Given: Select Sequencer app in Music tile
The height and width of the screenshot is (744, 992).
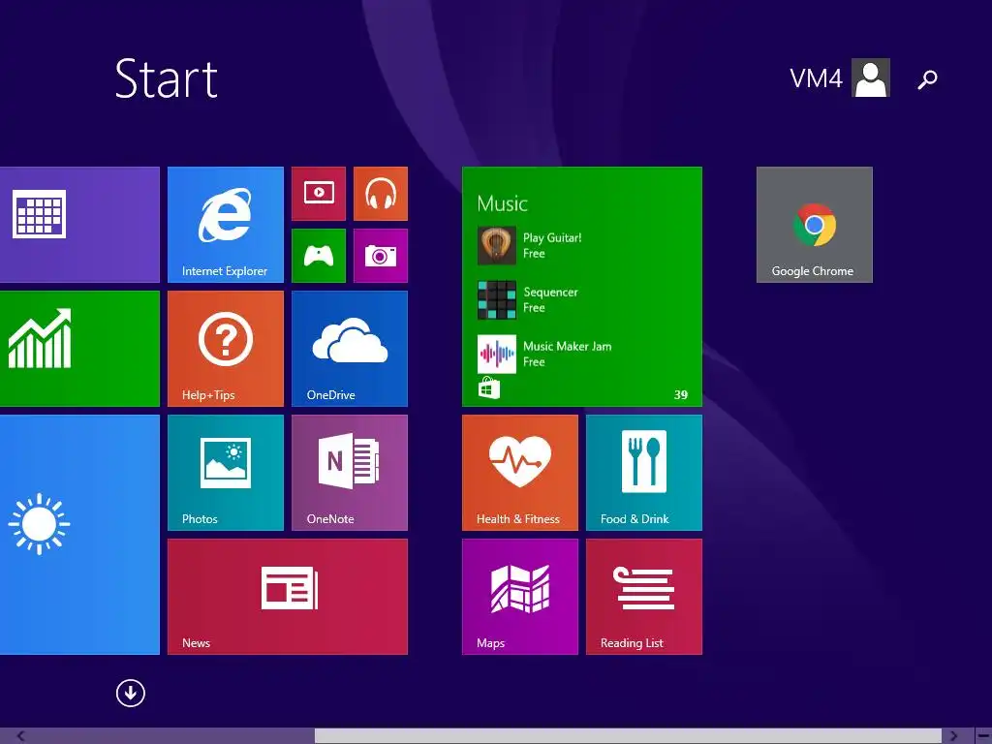Looking at the screenshot, I should coord(528,300).
